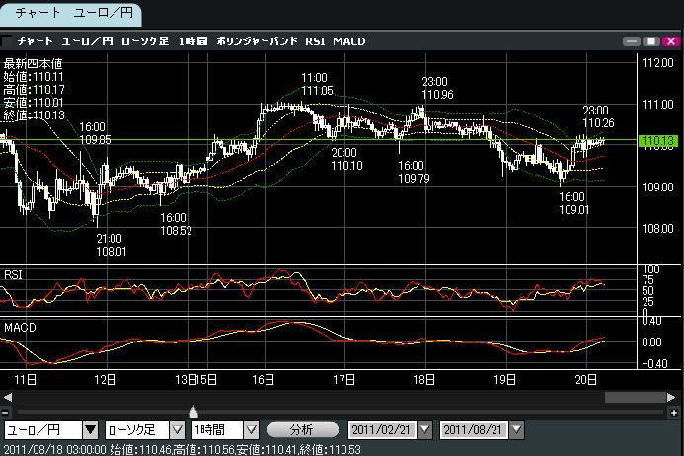
Task: Maximize the chart panel window
Action: 650,41
